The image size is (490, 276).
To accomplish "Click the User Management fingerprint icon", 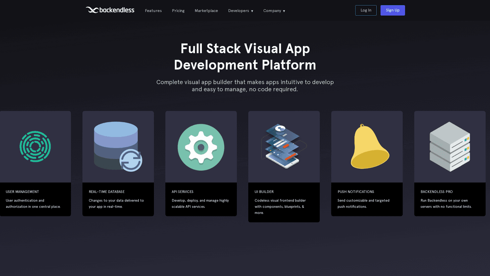I will (x=35, y=147).
